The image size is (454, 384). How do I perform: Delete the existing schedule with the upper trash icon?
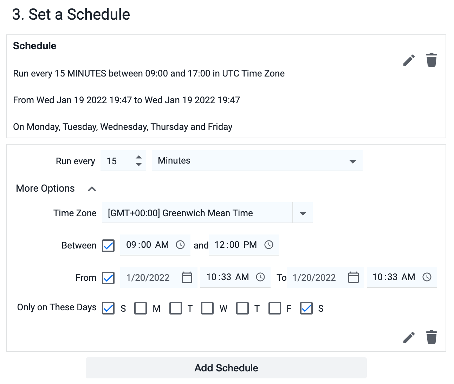click(x=432, y=60)
